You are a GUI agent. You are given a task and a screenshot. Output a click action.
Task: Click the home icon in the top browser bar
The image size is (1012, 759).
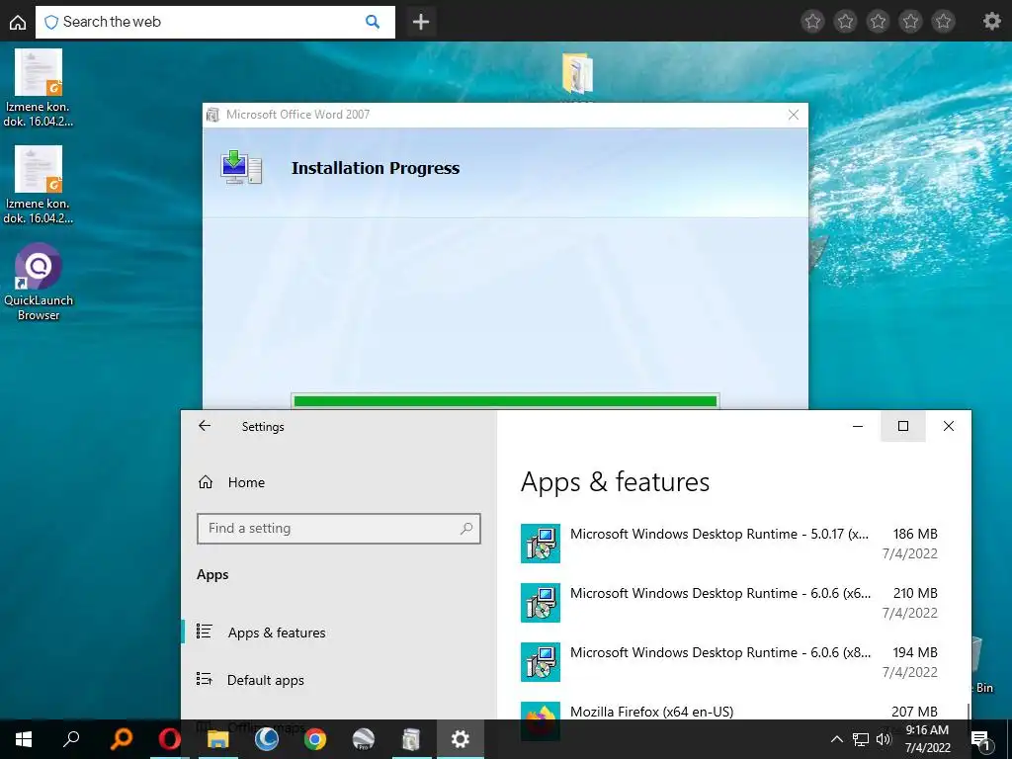coord(18,22)
